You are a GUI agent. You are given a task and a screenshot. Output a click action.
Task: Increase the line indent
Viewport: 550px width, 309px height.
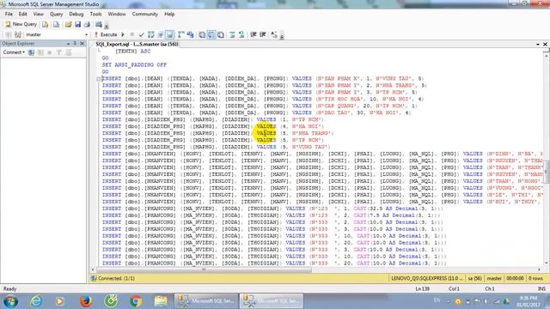(x=263, y=34)
